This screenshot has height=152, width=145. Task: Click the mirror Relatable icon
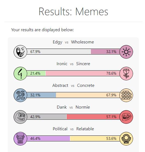pyautogui.click(x=126, y=139)
